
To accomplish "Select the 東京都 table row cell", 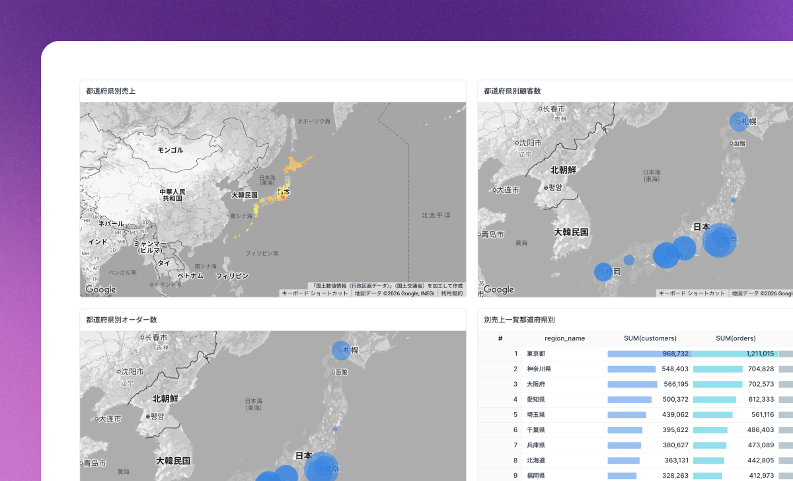I will [536, 353].
